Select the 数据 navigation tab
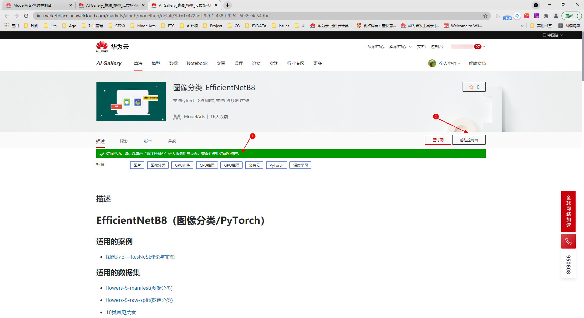This screenshot has width=584, height=318. pos(173,63)
